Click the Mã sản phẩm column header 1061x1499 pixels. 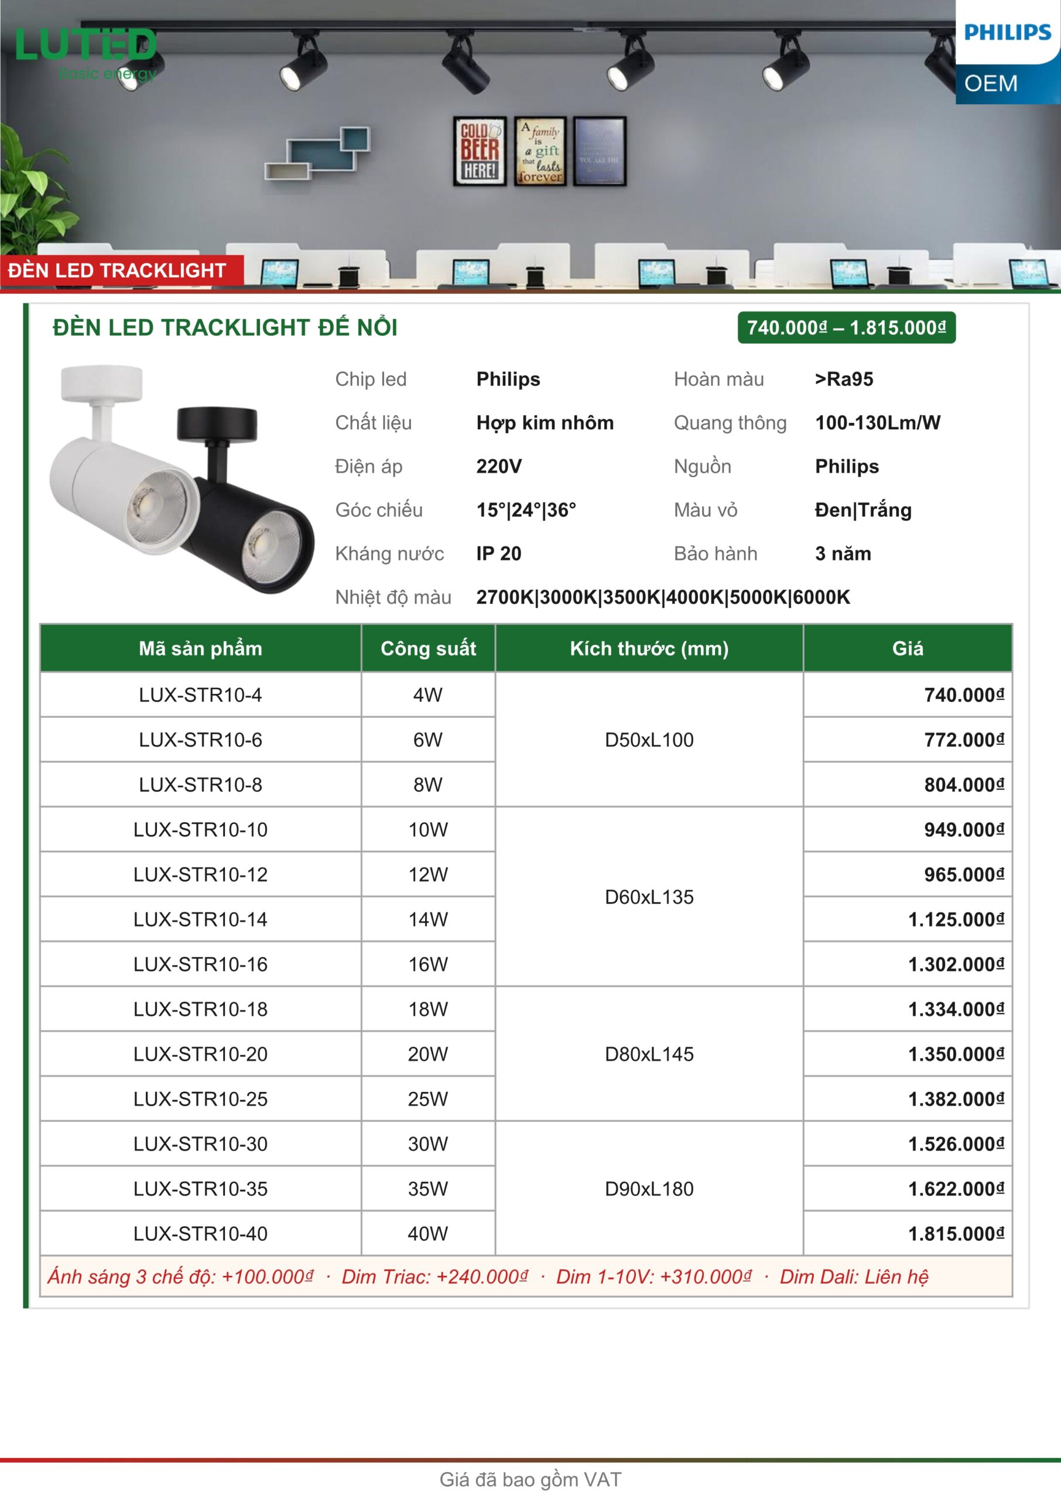click(201, 649)
